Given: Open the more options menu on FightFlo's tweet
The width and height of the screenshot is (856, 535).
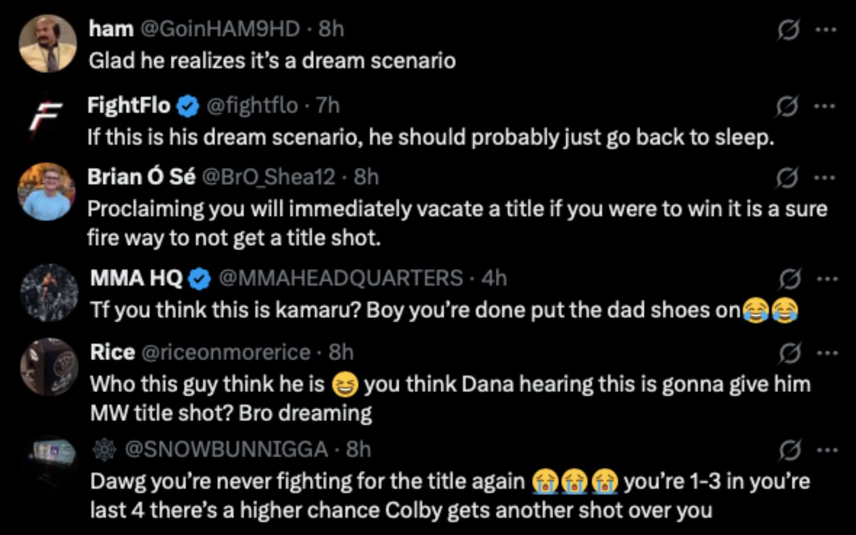Looking at the screenshot, I should 824,106.
